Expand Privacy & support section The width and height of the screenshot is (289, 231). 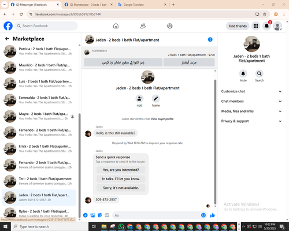pyautogui.click(x=251, y=121)
